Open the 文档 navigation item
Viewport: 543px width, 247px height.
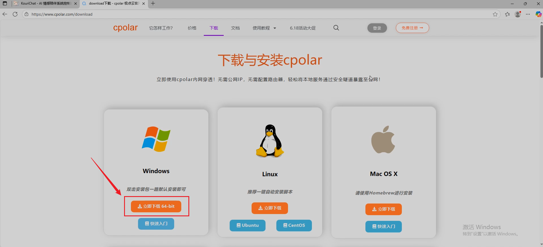(x=235, y=28)
